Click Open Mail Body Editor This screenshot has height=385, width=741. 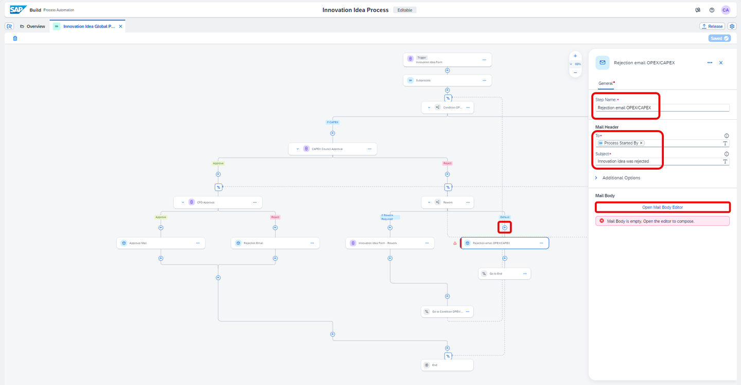[662, 207]
